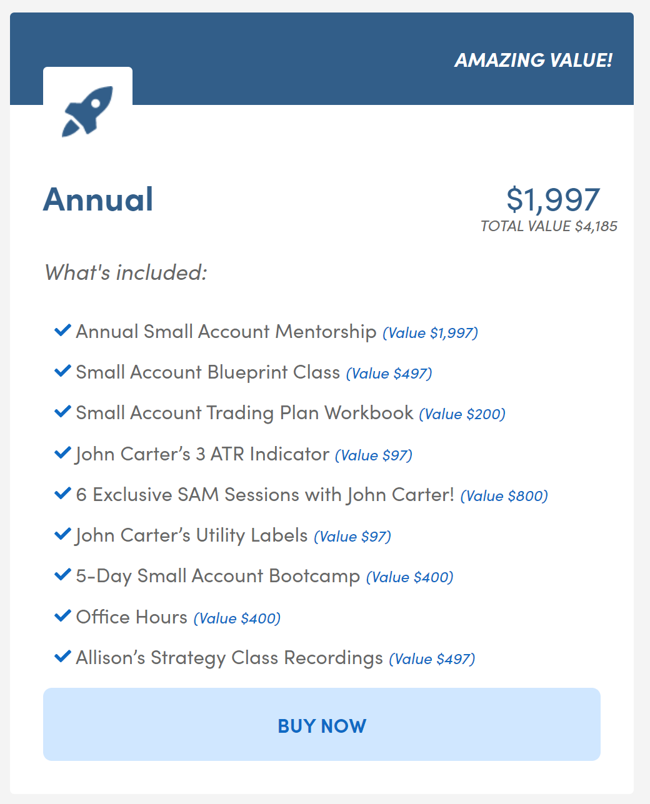
Task: Click the checkmark beside 5-Day Small Account Bootcamp
Action: coord(62,575)
